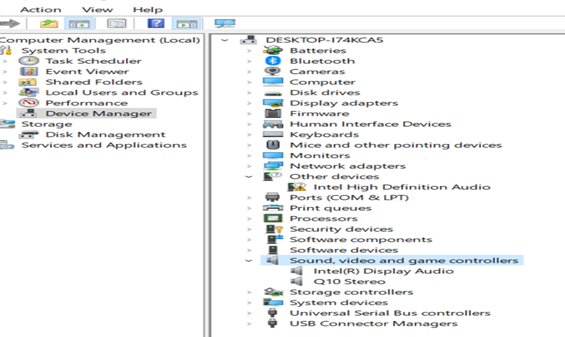
Task: Select Disk Management in the left tree
Action: pos(105,135)
